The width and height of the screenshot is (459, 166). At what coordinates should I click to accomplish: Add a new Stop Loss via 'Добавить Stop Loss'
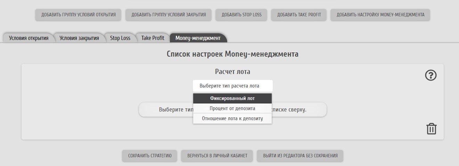pyautogui.click(x=241, y=15)
